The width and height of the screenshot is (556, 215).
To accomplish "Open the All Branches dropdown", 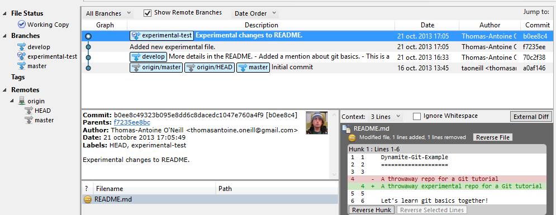I will tap(108, 13).
